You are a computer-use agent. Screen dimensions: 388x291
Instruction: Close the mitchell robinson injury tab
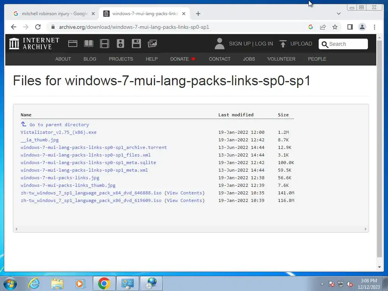93,14
